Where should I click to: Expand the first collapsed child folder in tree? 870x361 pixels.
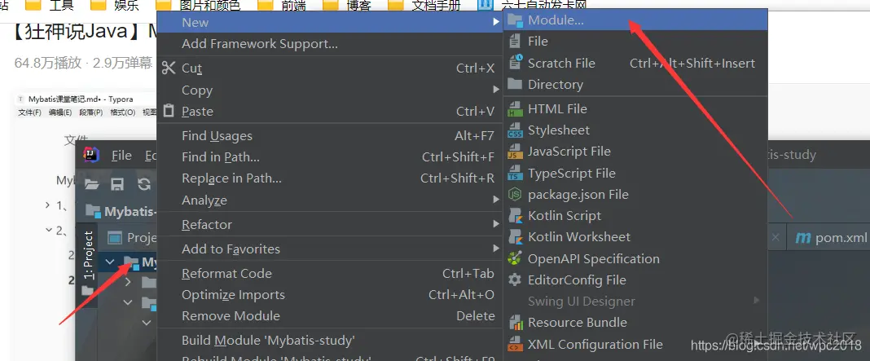128,282
